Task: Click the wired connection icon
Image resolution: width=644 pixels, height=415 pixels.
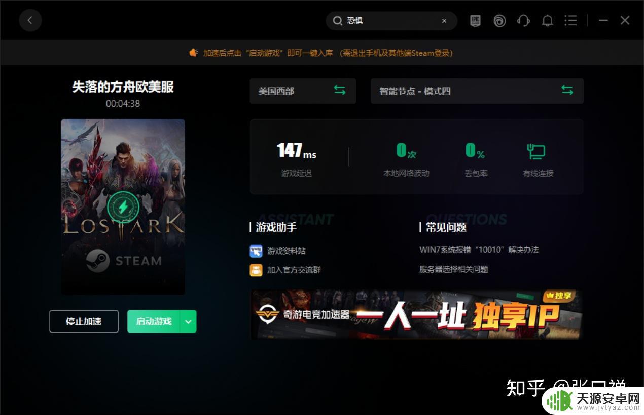Action: (x=536, y=151)
